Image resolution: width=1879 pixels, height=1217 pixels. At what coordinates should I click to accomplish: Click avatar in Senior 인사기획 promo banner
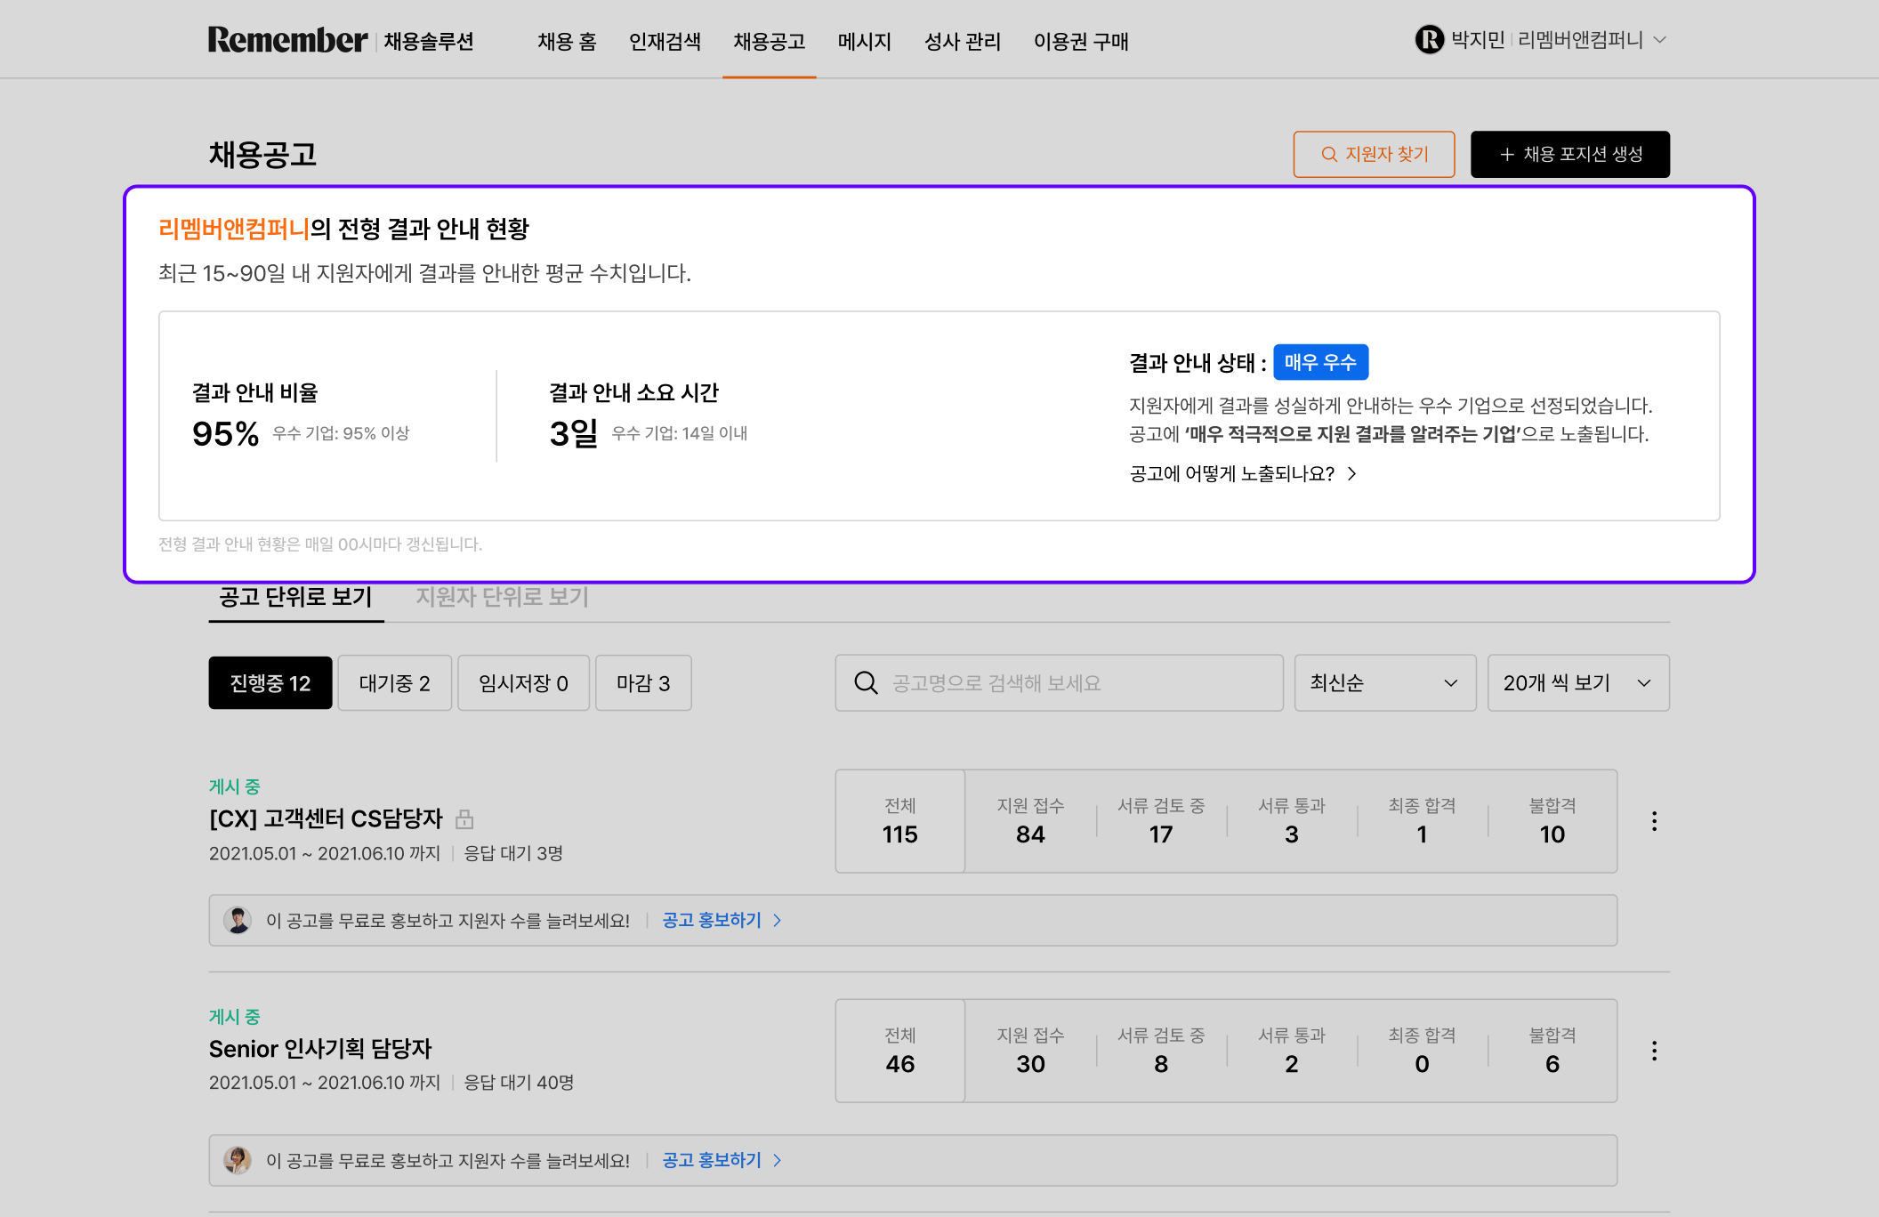coord(238,1160)
